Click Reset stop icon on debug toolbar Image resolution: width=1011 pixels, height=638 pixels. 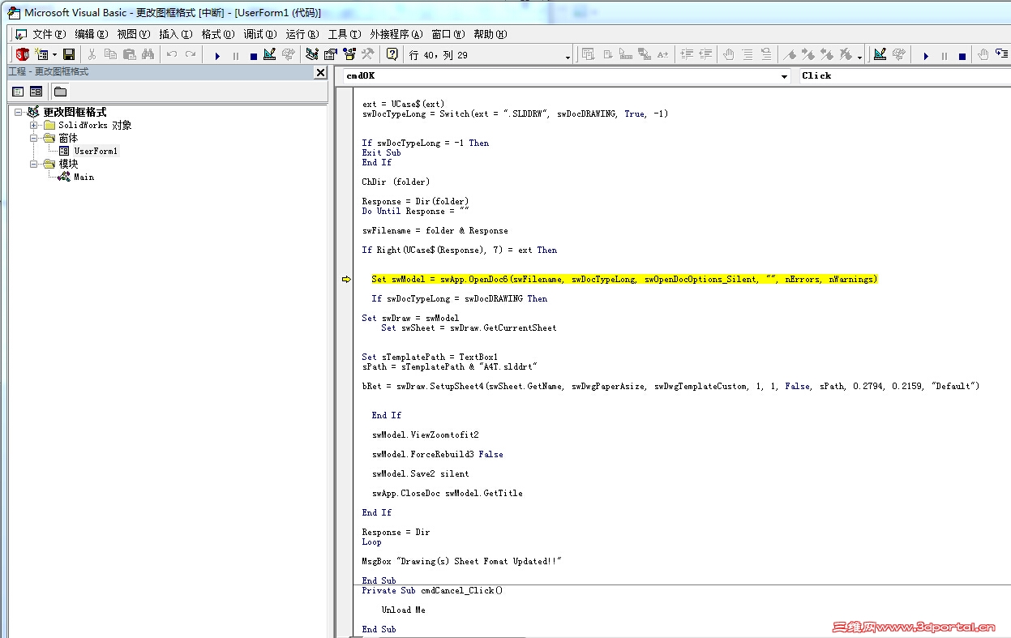click(962, 55)
